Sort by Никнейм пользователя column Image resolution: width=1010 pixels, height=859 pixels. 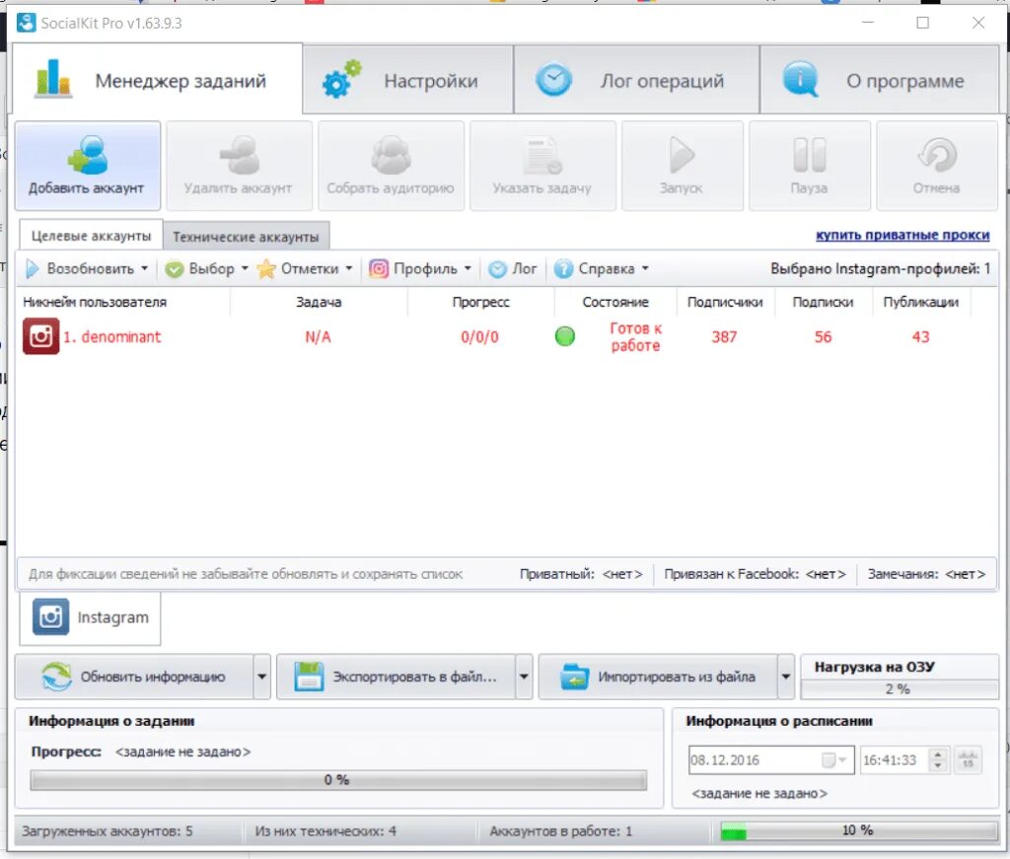[95, 302]
